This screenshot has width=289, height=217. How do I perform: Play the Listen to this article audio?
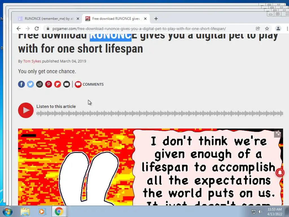click(26, 110)
